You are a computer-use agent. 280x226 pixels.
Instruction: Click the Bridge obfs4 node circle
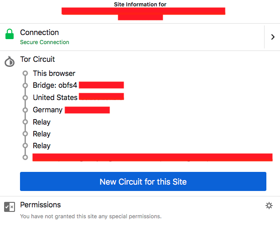click(x=25, y=85)
